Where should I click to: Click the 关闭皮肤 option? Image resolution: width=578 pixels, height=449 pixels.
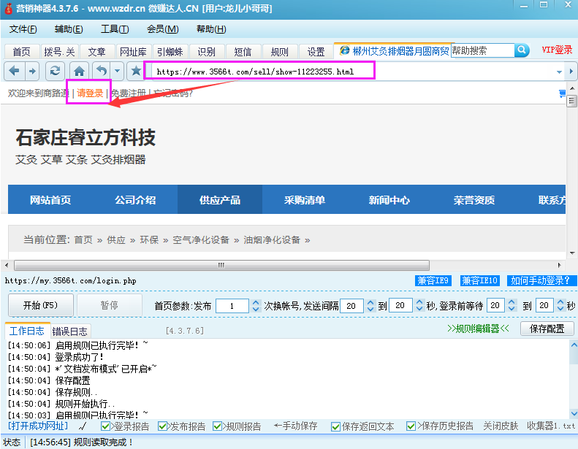point(501,426)
